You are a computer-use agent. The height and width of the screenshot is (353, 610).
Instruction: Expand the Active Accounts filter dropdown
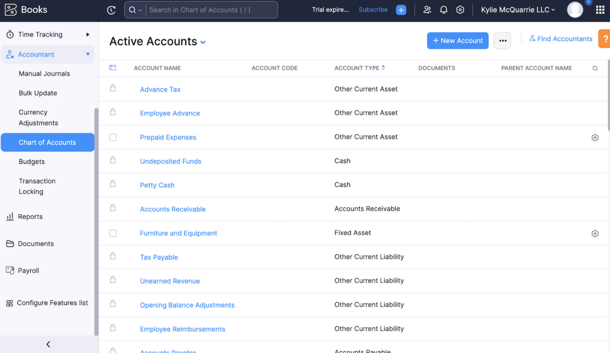[x=203, y=42]
